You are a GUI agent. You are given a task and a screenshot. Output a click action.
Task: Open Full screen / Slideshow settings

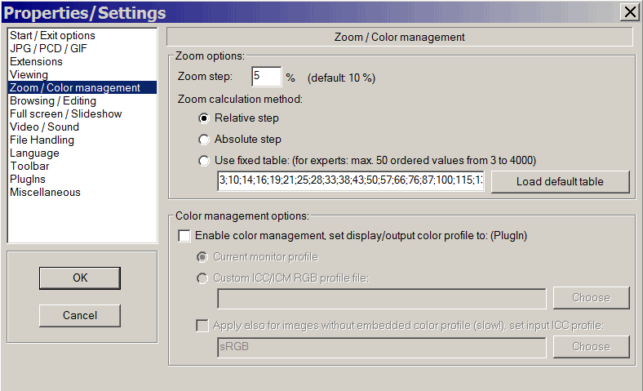65,113
